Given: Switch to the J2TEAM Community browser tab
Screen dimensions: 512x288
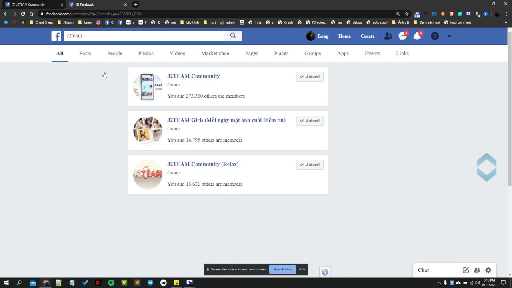Looking at the screenshot, I should tap(34, 4).
